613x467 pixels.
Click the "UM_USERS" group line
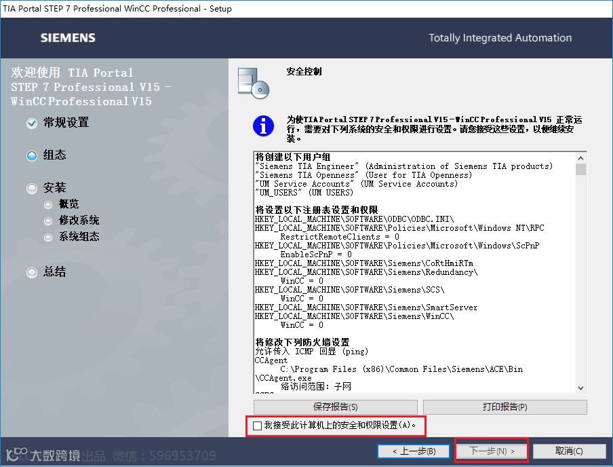point(304,193)
